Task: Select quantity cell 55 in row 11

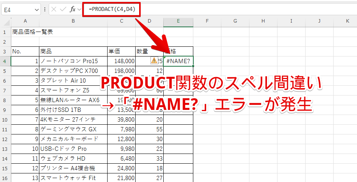Action: (149, 129)
